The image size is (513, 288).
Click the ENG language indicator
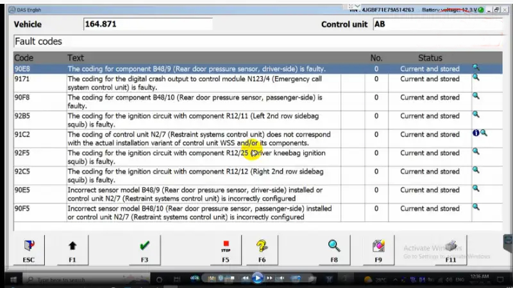point(460,280)
